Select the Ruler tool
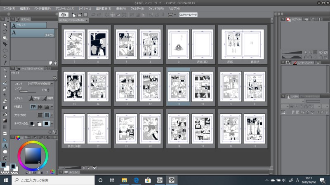 (x=5, y=140)
